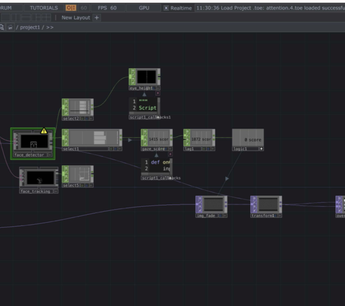Select the gaze_score node

[156, 139]
